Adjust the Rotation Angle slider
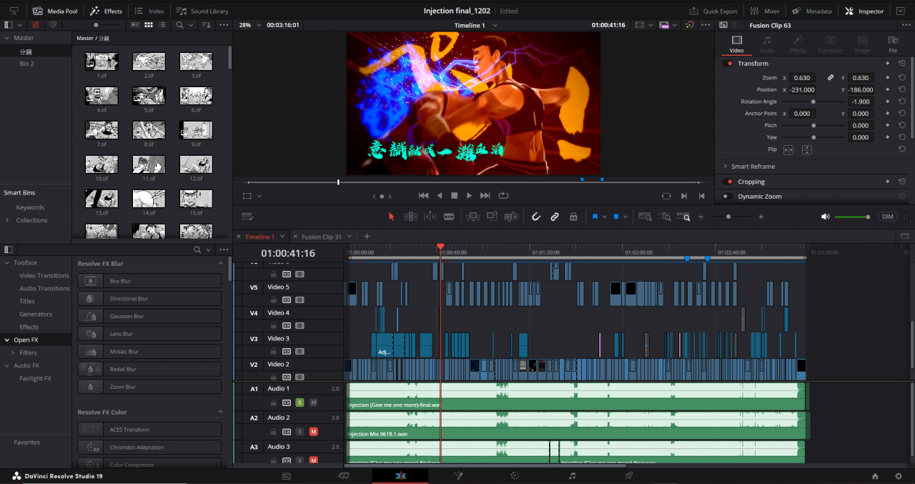Screen dimensions: 915x484 click(813, 102)
